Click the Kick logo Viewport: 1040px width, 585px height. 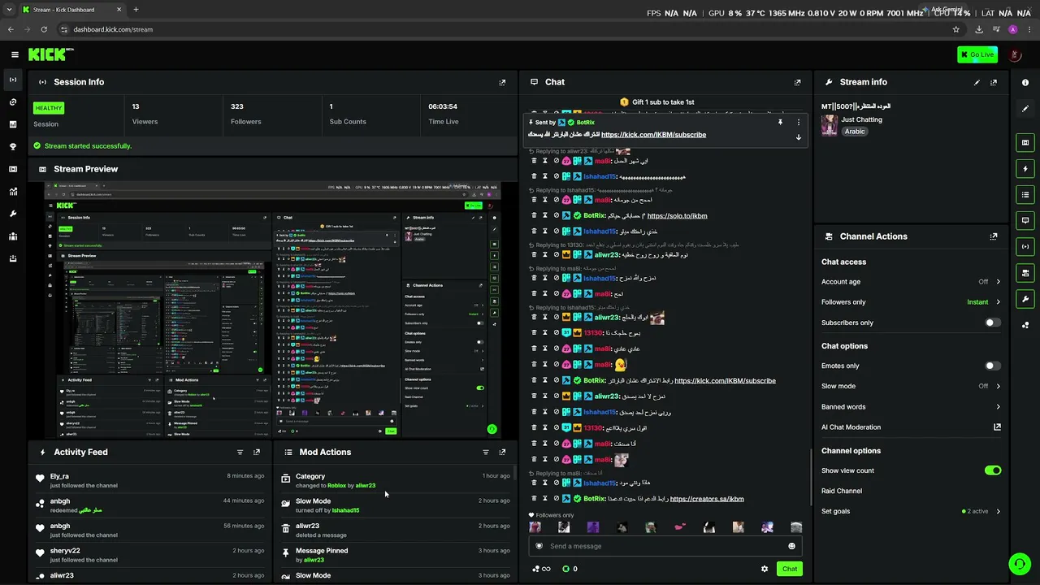(x=47, y=54)
